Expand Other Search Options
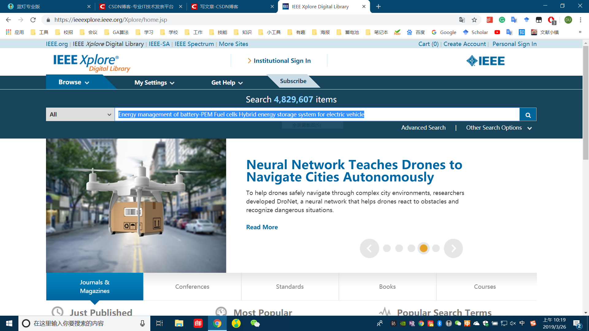Image resolution: width=589 pixels, height=331 pixels. (499, 127)
